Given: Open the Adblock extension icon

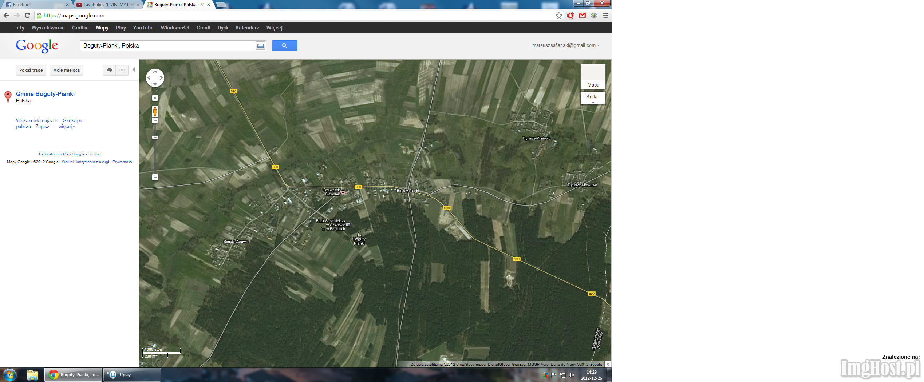Looking at the screenshot, I should point(570,15).
